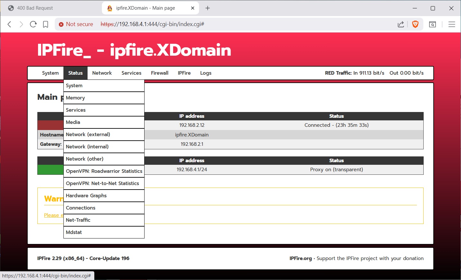Open a new browser tab
Image resolution: width=461 pixels, height=280 pixels.
(208, 8)
